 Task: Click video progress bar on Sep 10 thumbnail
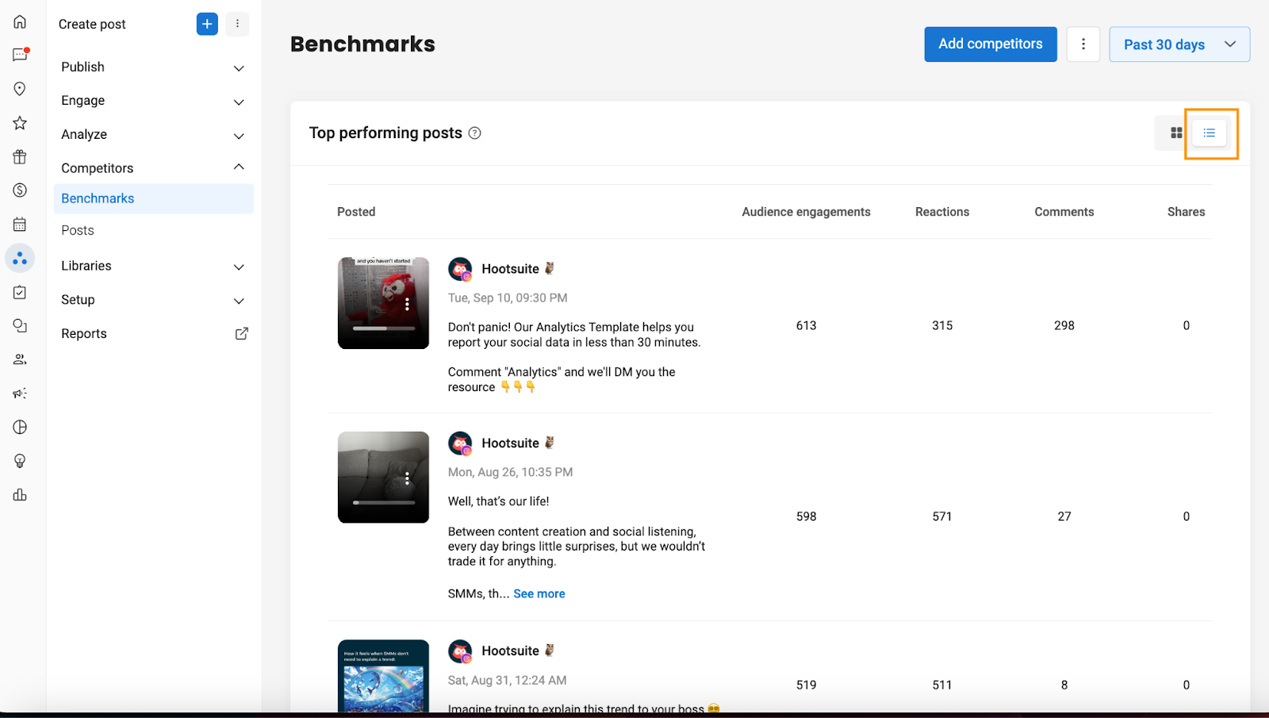tap(384, 328)
